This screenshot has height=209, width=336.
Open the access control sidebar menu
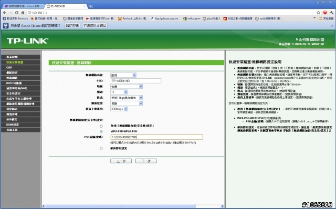tap(20, 104)
